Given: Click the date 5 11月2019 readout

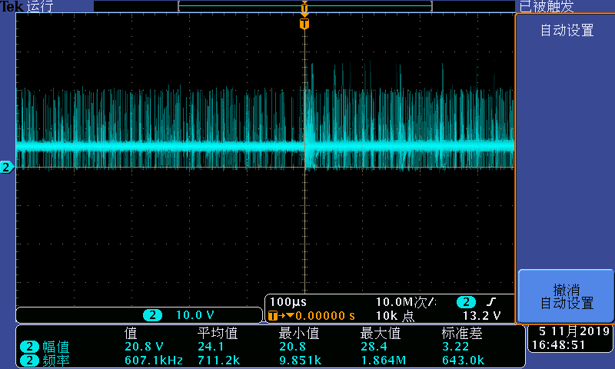Looking at the screenshot, I should (x=573, y=331).
